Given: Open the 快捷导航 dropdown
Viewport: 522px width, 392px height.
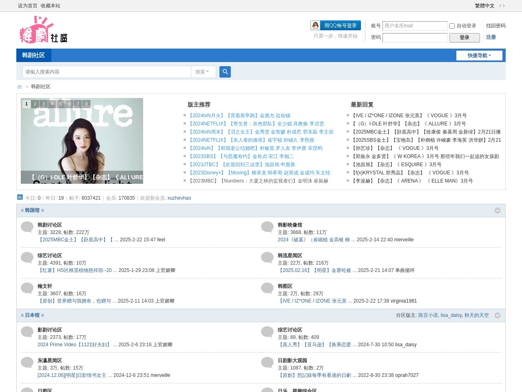Looking at the screenshot, I should (479, 56).
